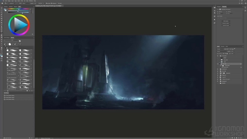Create a new brush group folder icon

(27, 91)
